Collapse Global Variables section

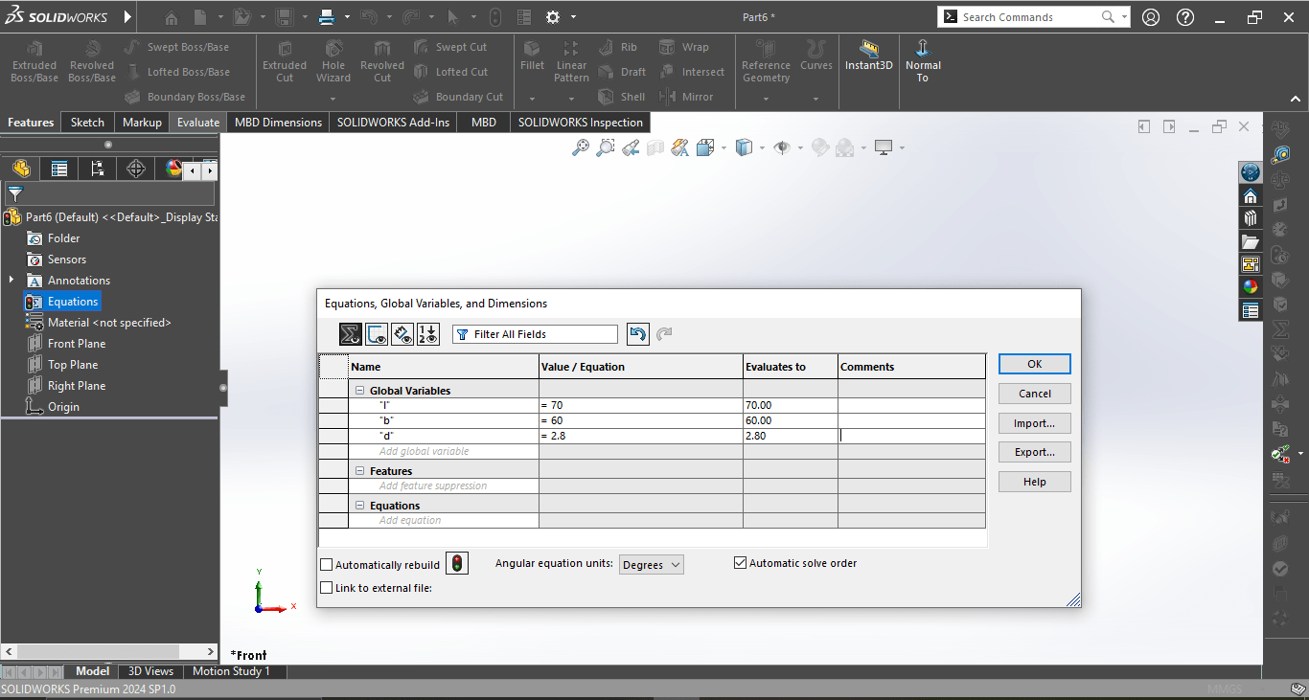tap(360, 391)
